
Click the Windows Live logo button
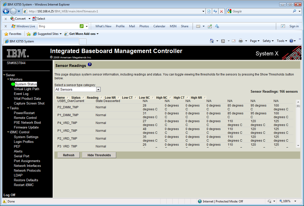(23, 26)
